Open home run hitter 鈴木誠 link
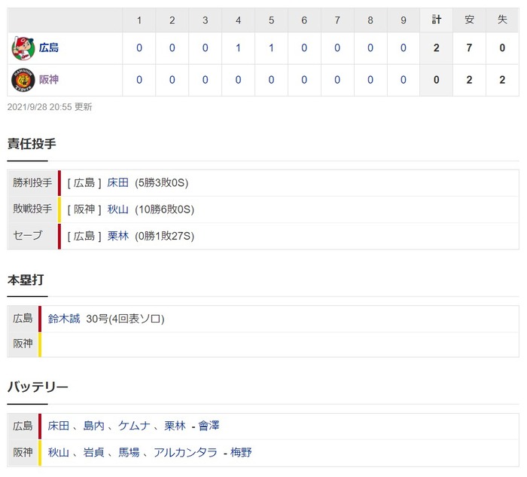This screenshot has width=527, height=477. pyautogui.click(x=64, y=319)
